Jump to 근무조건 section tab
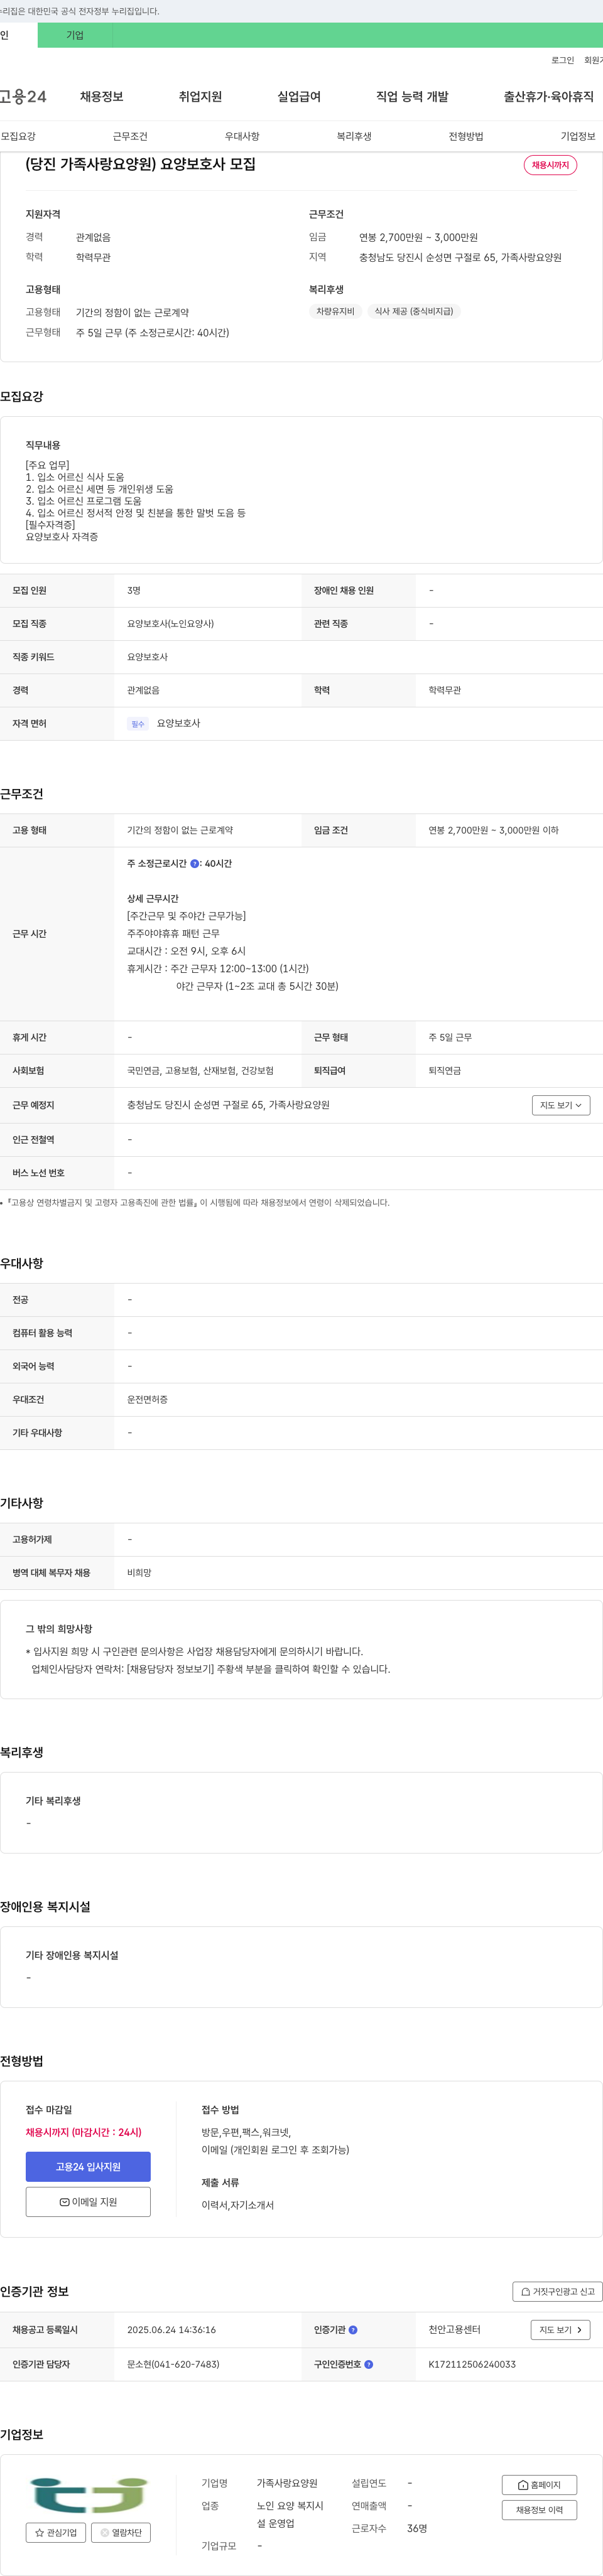The height and width of the screenshot is (2576, 603). [x=130, y=136]
